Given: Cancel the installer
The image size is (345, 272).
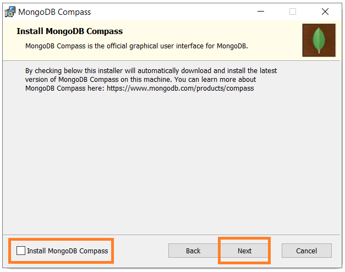Looking at the screenshot, I should (306, 251).
